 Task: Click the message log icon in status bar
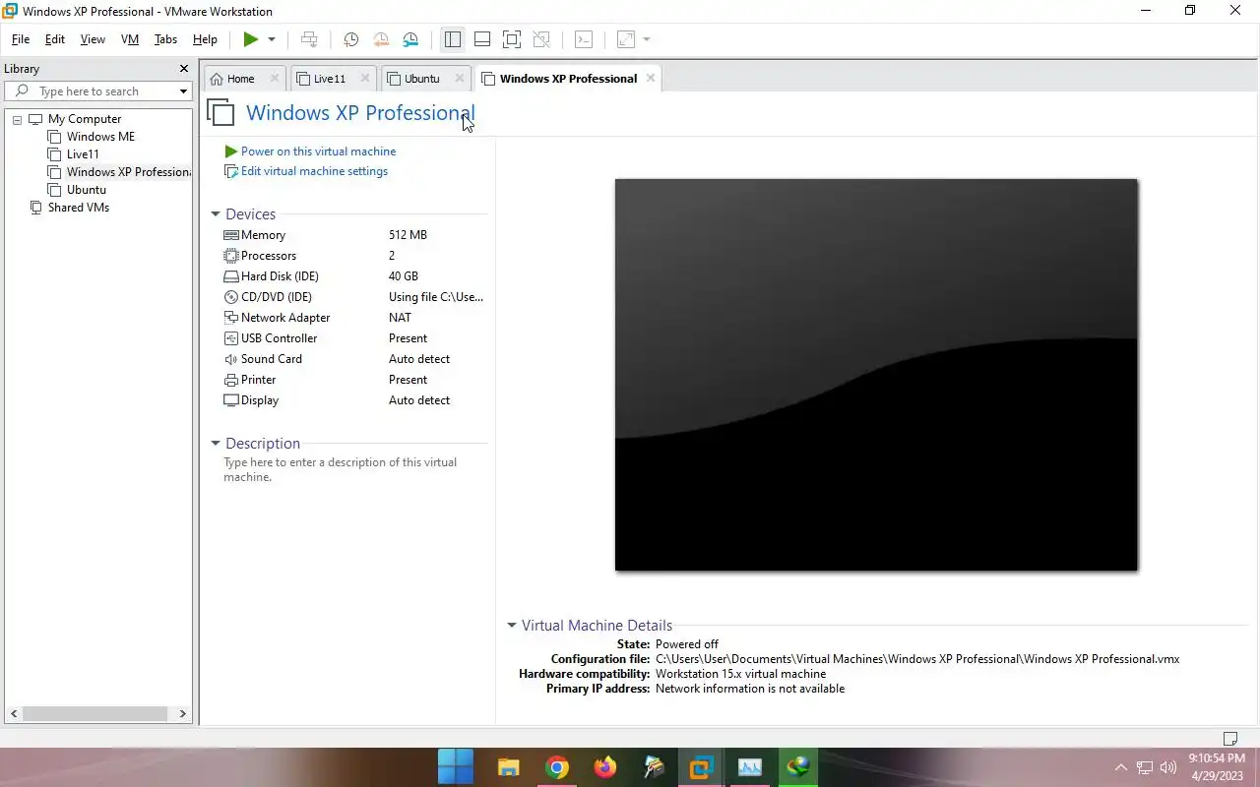(x=1230, y=739)
